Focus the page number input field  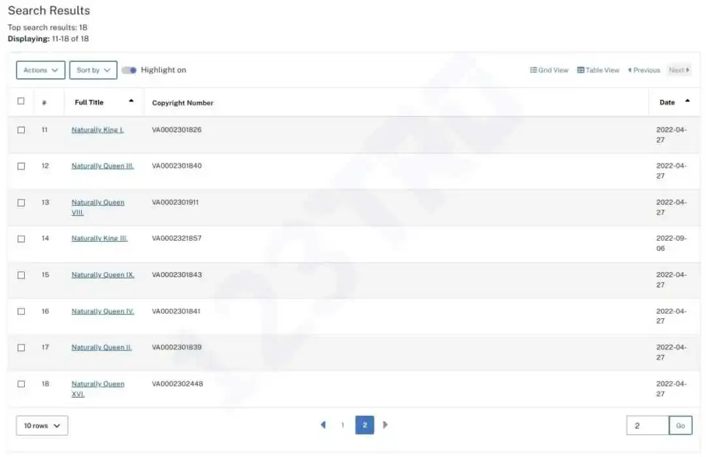647,426
